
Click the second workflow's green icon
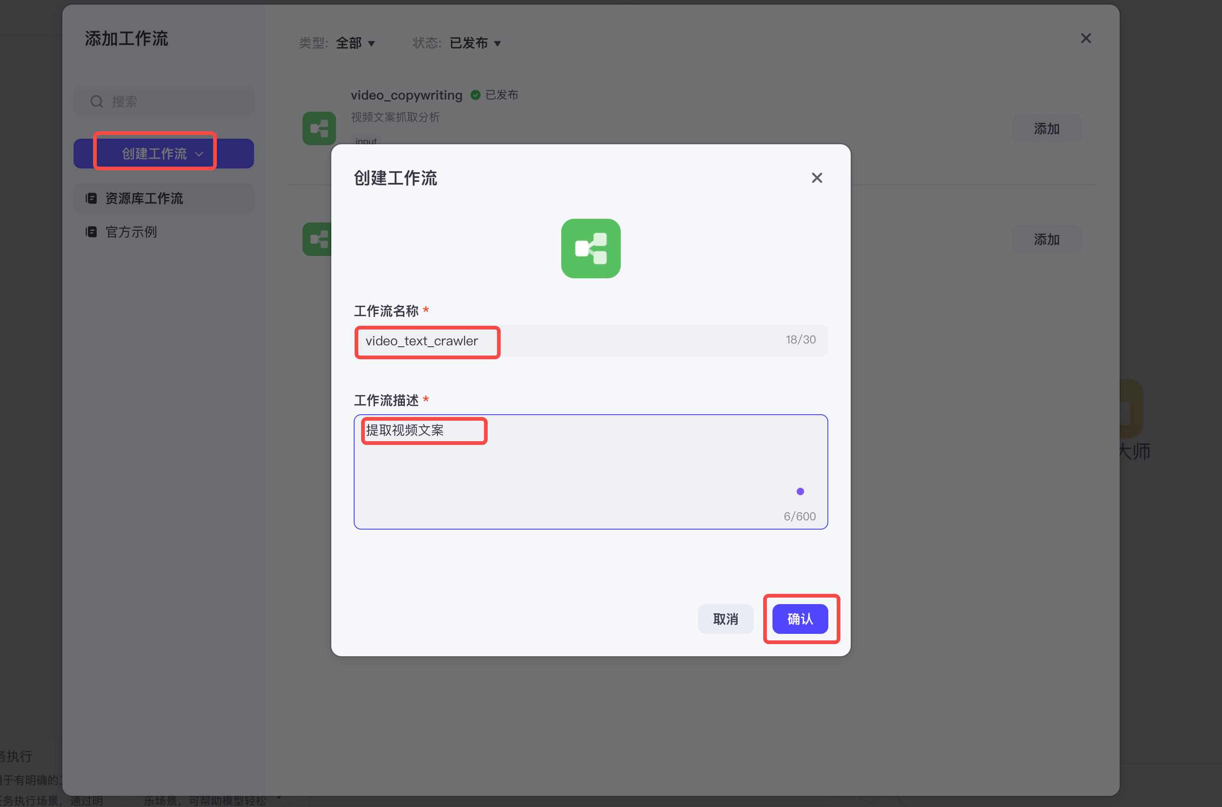(x=317, y=239)
